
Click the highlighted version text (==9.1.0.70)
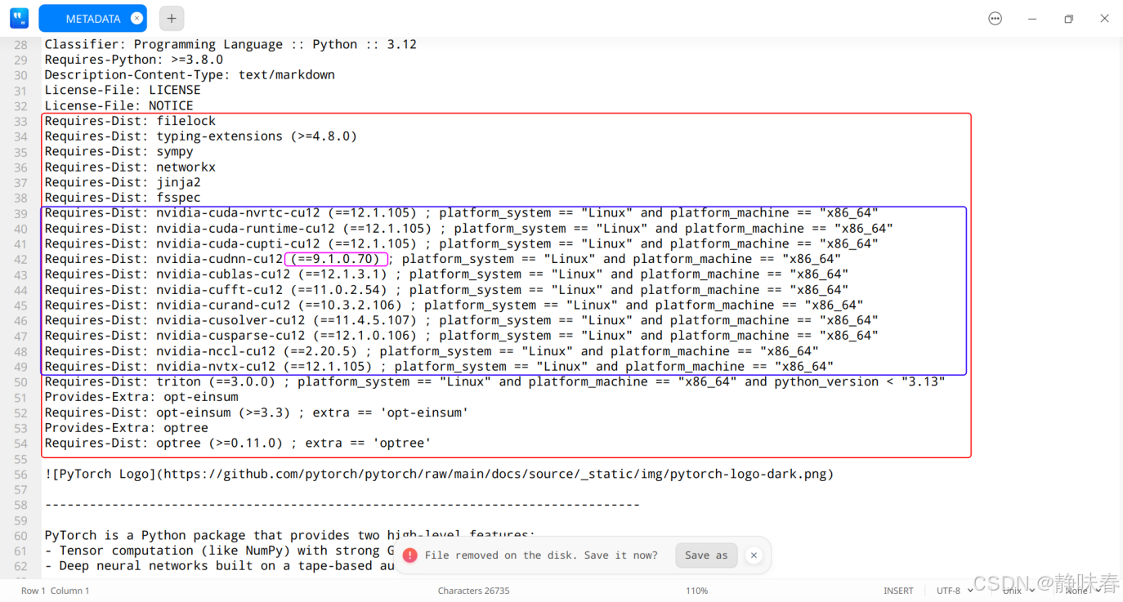[337, 258]
